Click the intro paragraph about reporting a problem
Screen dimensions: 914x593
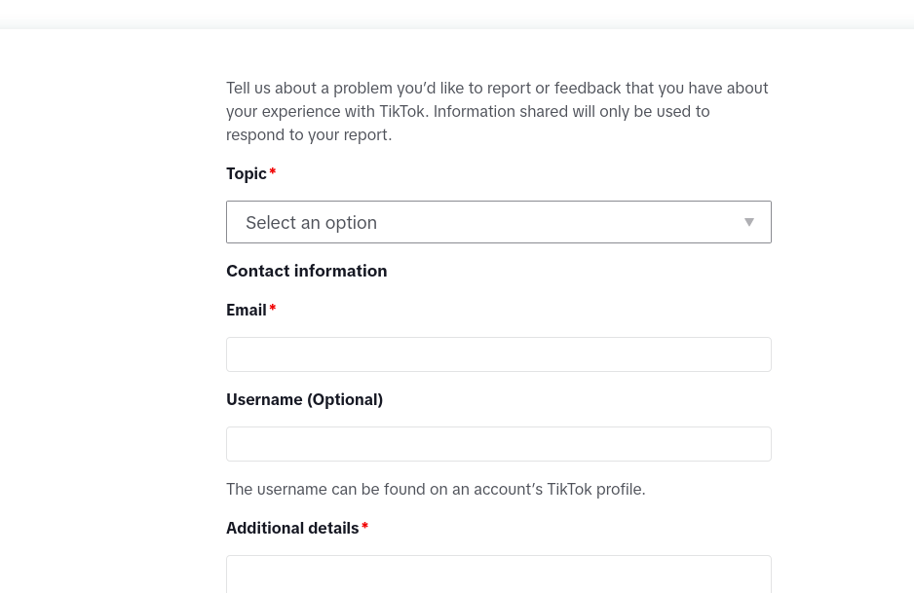click(497, 111)
